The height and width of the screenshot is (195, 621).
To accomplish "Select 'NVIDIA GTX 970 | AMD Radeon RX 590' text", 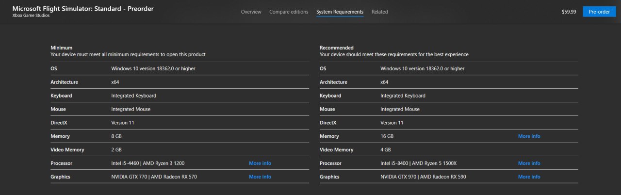I will [423, 177].
